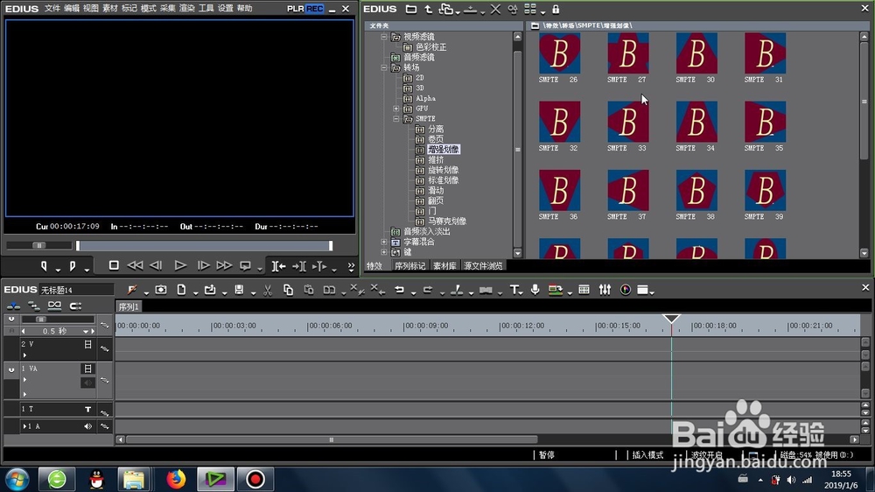Open the dropdown arrow beside Save Project
The height and width of the screenshot is (492, 875).
tap(253, 292)
